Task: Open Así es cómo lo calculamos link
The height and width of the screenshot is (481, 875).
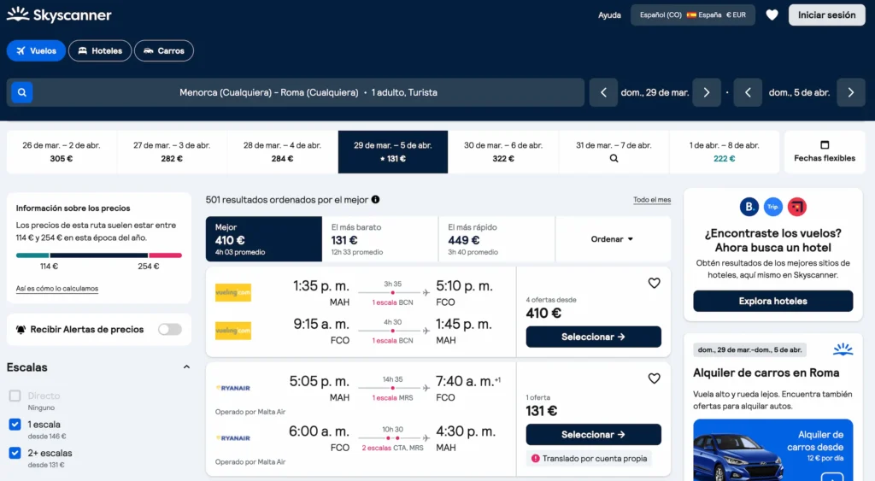Action: (x=57, y=289)
